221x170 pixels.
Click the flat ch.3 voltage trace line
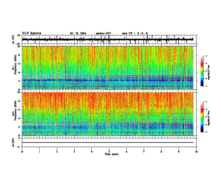pos(108,142)
